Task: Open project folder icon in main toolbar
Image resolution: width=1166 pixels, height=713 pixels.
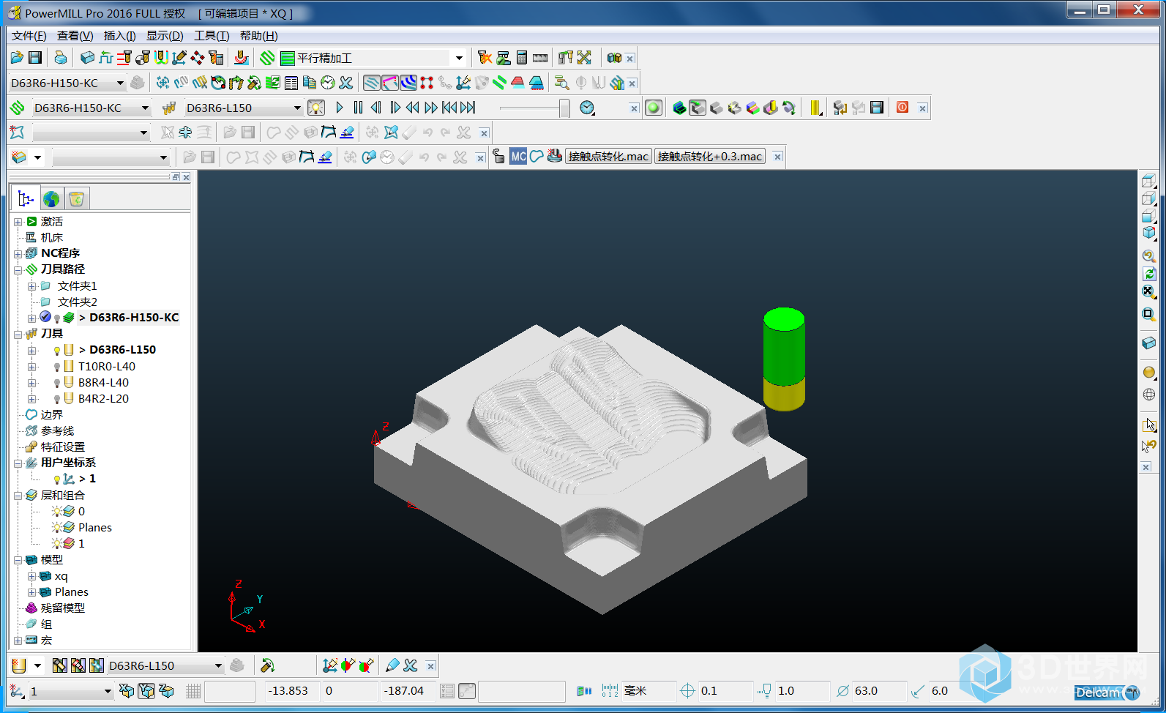Action: point(17,58)
